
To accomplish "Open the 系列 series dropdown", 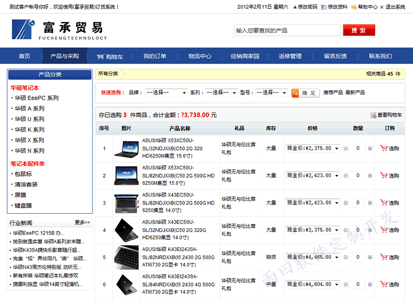I will click(221, 93).
